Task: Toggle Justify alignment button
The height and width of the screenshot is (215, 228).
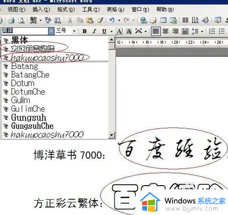Action: point(156,31)
